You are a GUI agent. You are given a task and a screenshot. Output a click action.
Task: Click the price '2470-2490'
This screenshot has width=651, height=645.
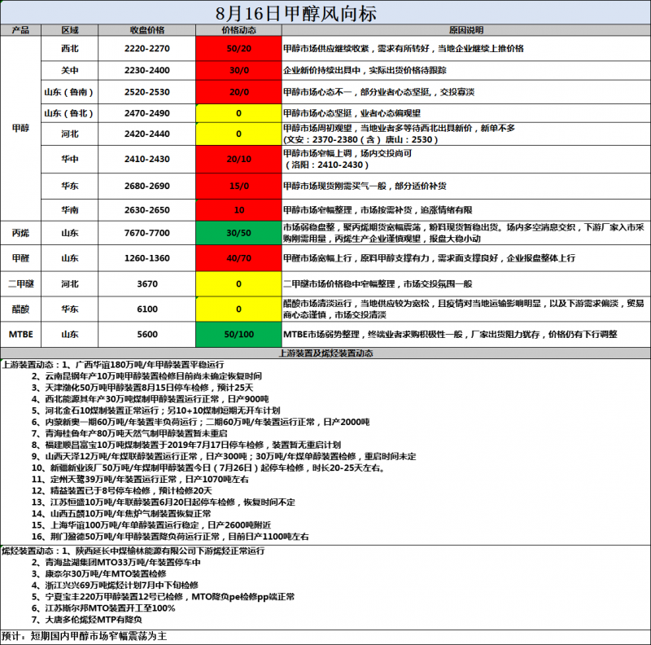point(147,113)
